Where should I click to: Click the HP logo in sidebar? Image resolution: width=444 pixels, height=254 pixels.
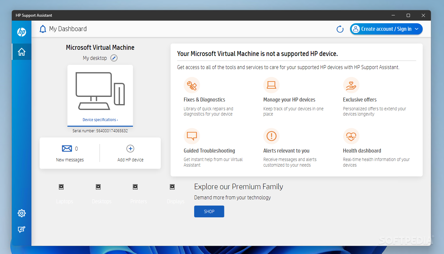22,32
